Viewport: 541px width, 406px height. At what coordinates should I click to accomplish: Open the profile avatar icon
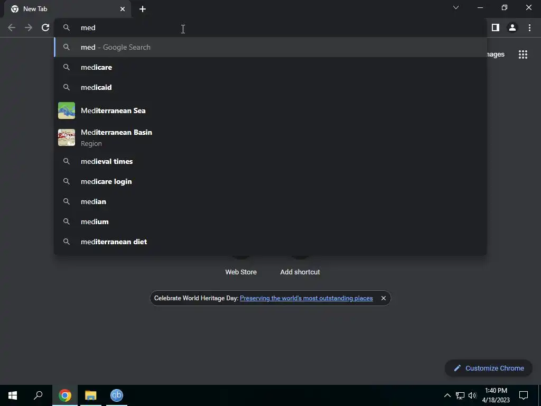512,27
